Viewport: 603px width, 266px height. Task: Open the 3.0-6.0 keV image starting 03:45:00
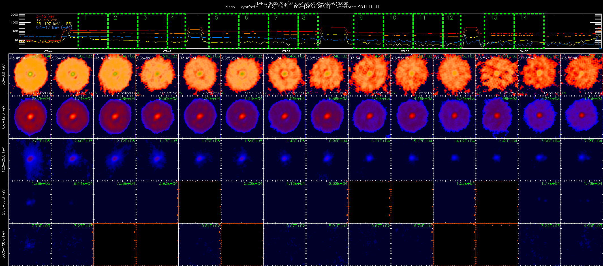click(x=30, y=74)
